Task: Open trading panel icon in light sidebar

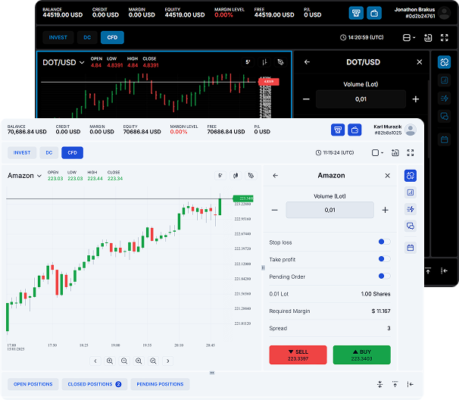Action: click(411, 176)
